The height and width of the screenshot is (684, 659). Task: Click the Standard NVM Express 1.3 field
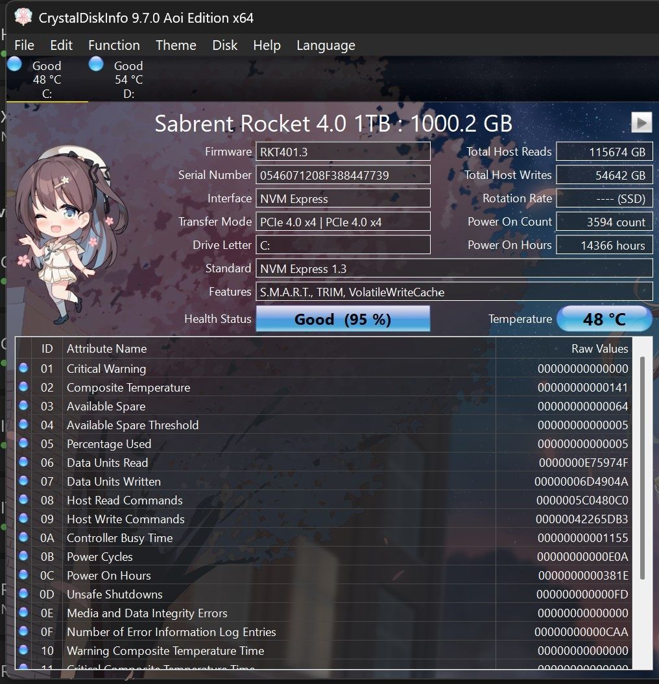454,268
